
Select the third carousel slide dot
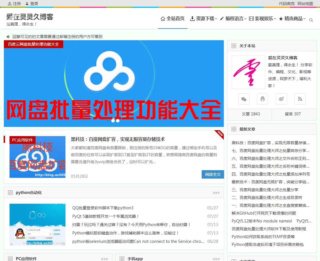[118, 121]
